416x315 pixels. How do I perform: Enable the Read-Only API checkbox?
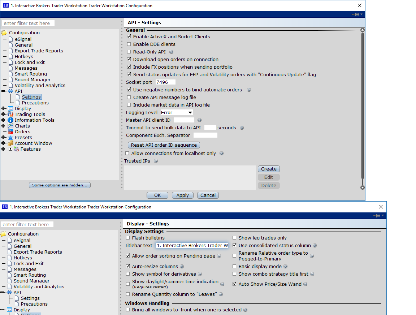pos(129,52)
